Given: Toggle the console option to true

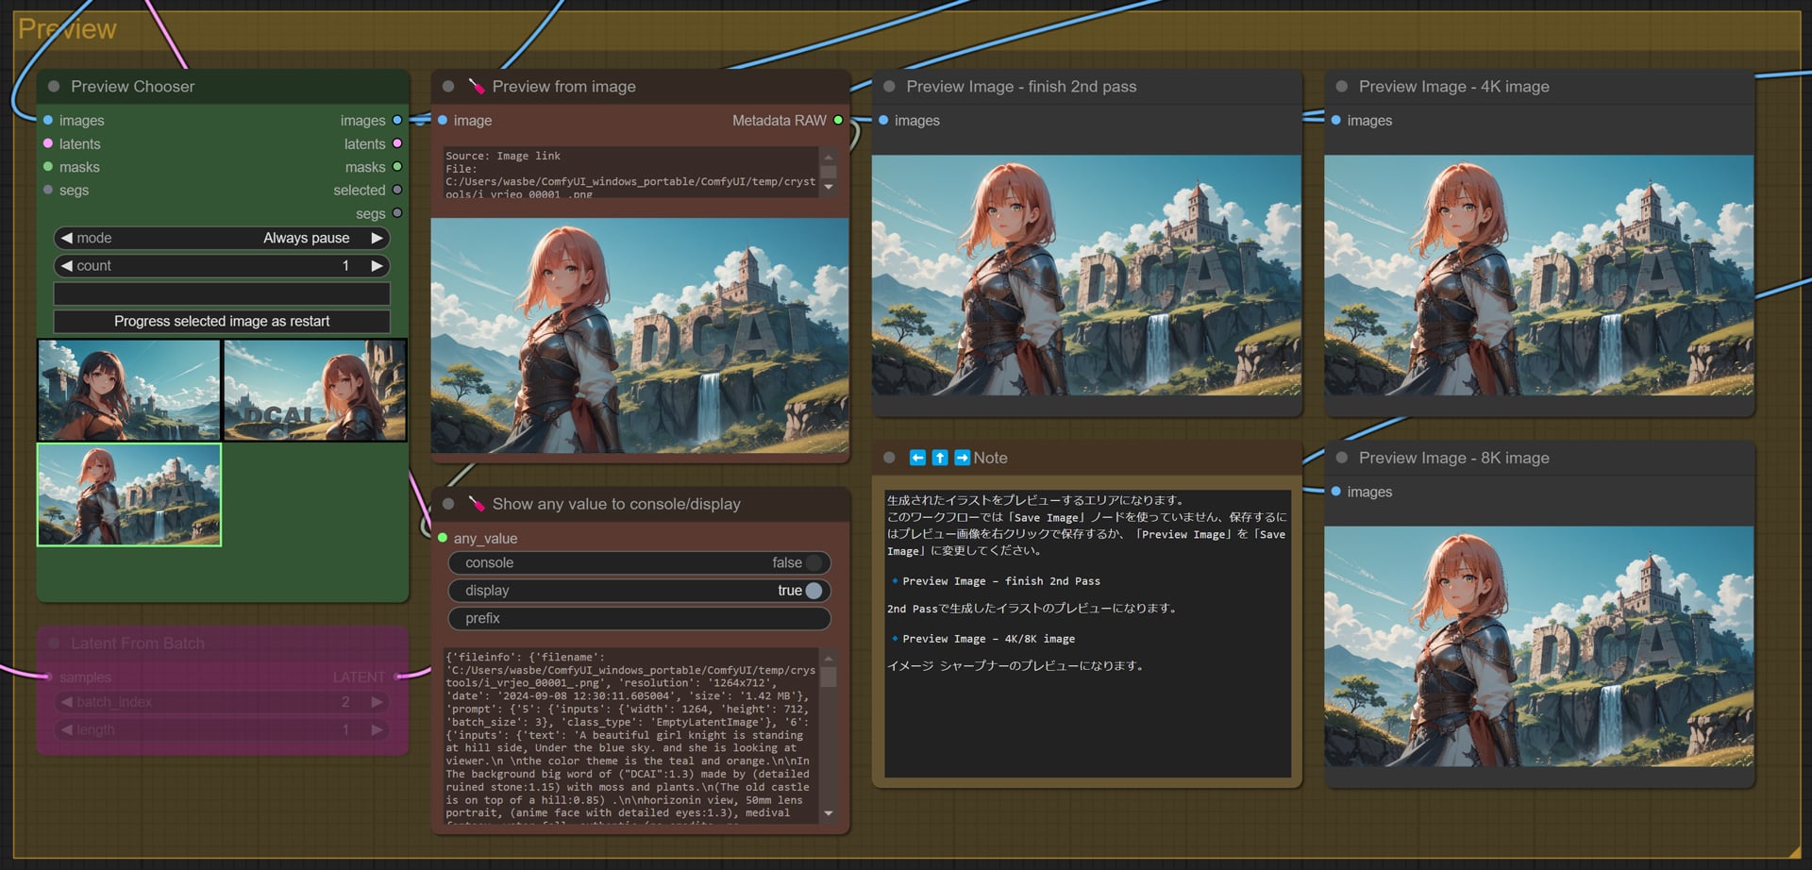Looking at the screenshot, I should [x=639, y=563].
